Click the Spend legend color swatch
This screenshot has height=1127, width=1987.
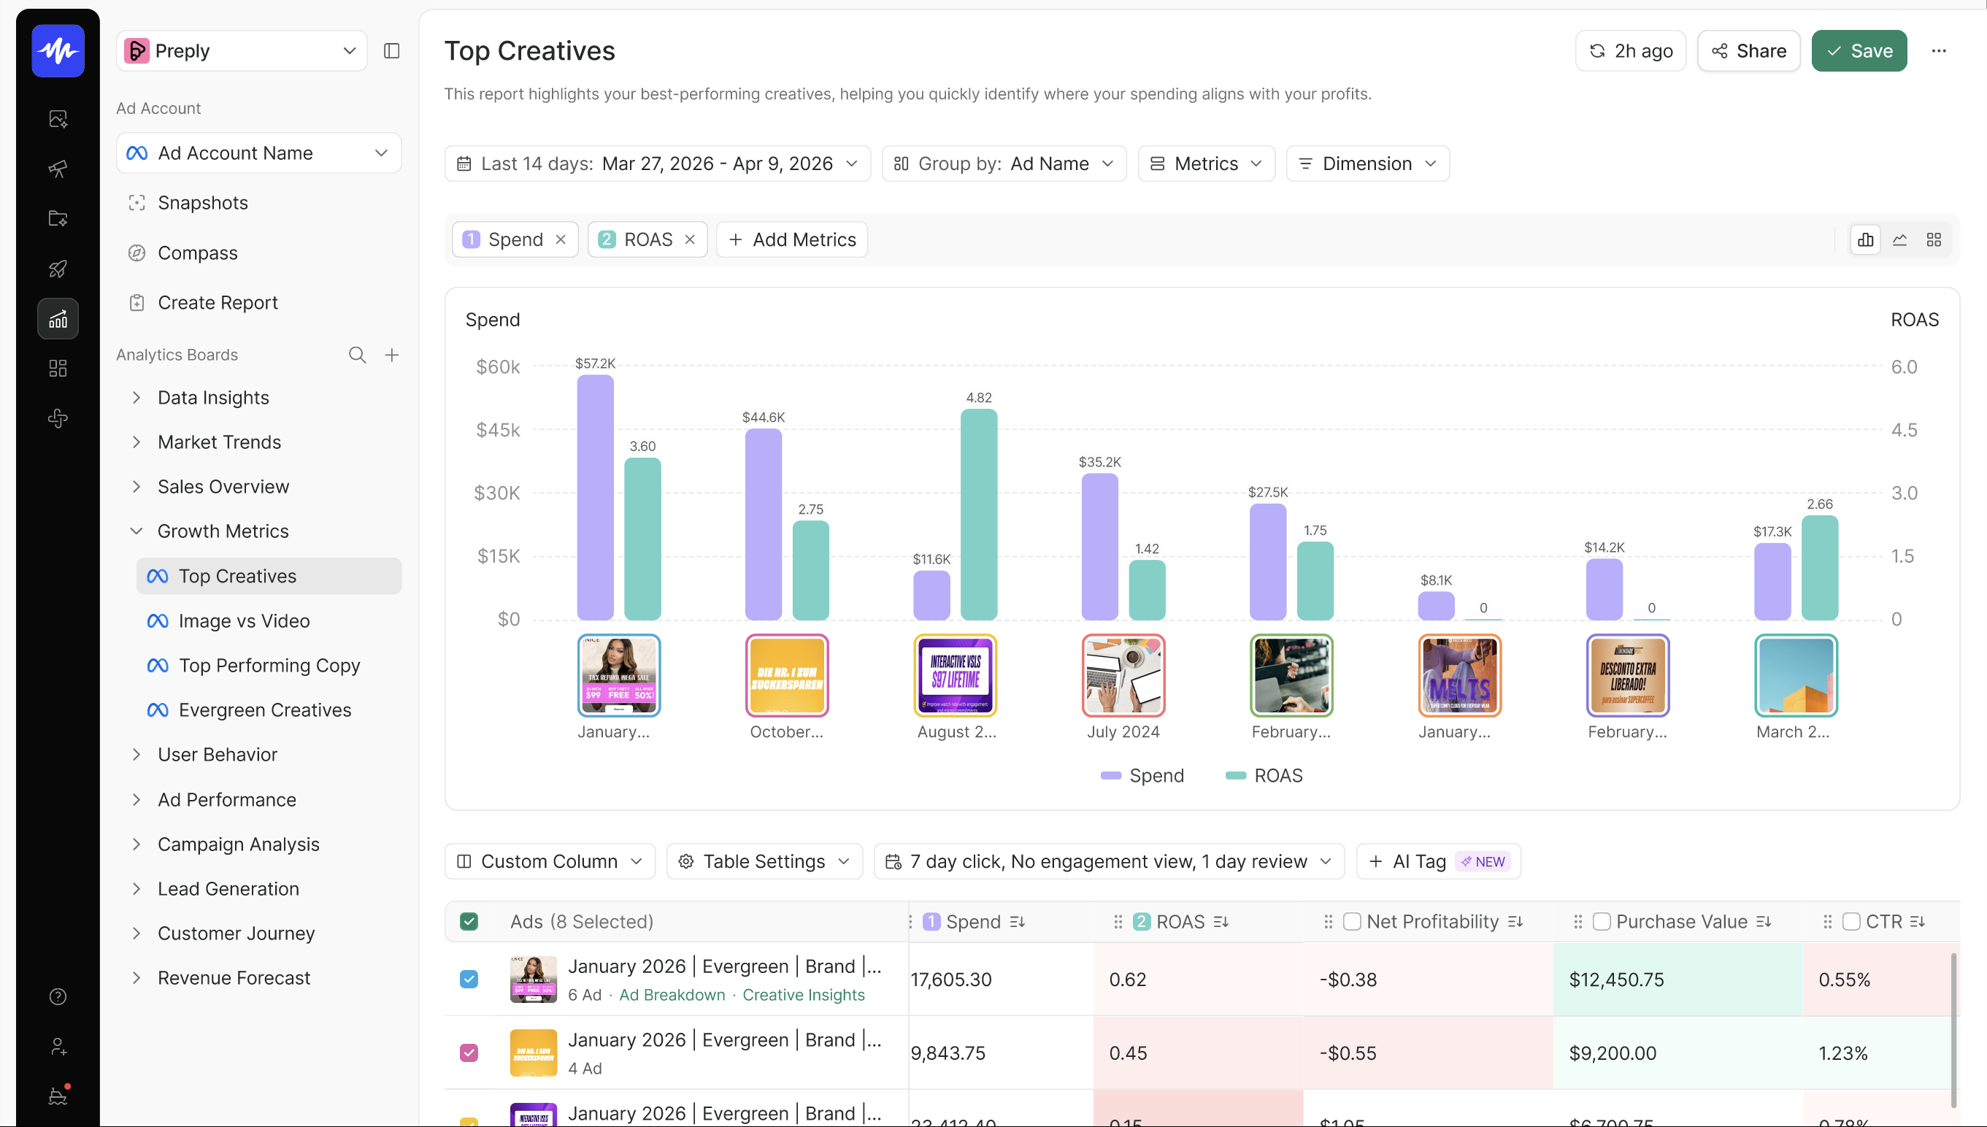click(1111, 776)
